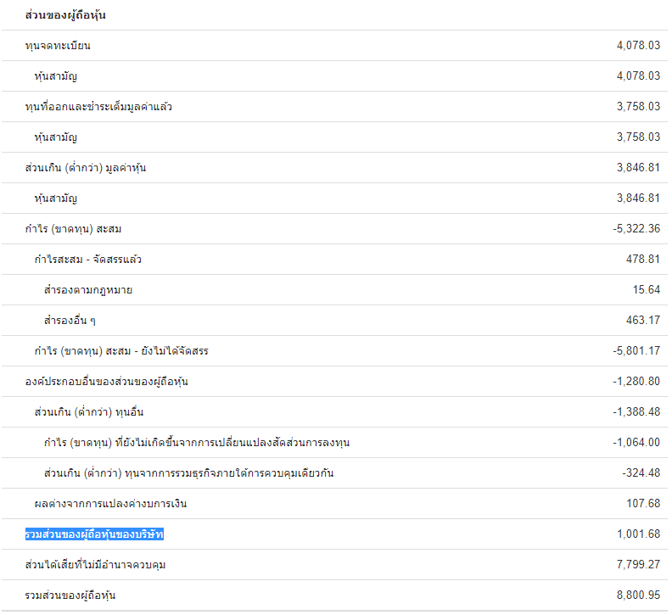672x615 pixels.
Task: Select the สำรองตามกฎหมาย row
Action: click(x=334, y=290)
